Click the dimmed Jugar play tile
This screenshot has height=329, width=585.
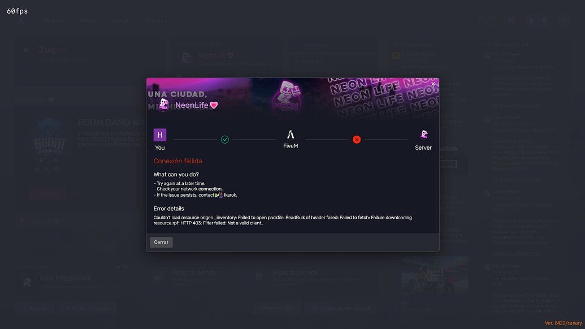(x=73, y=60)
